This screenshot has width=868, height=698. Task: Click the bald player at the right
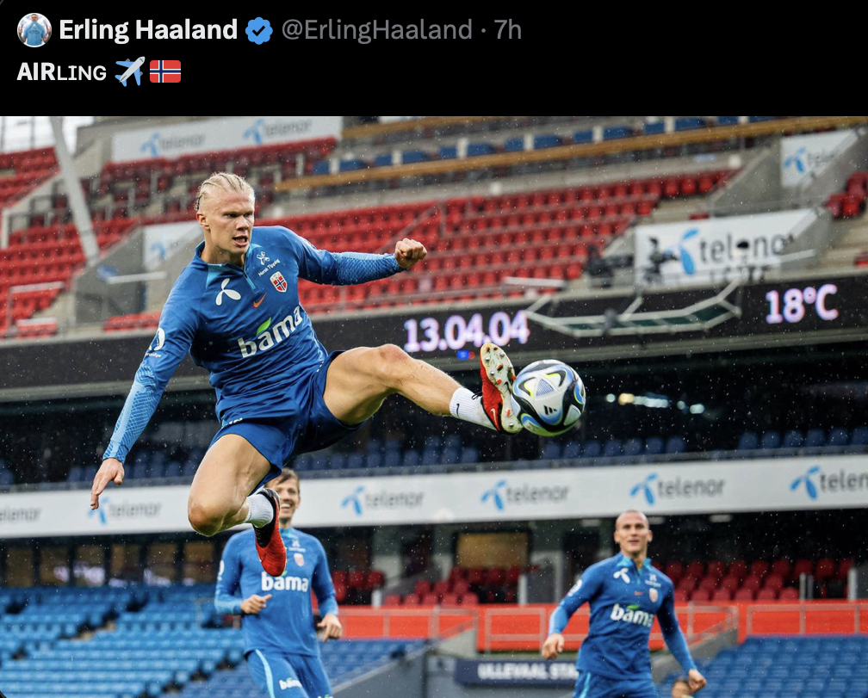coord(623,604)
